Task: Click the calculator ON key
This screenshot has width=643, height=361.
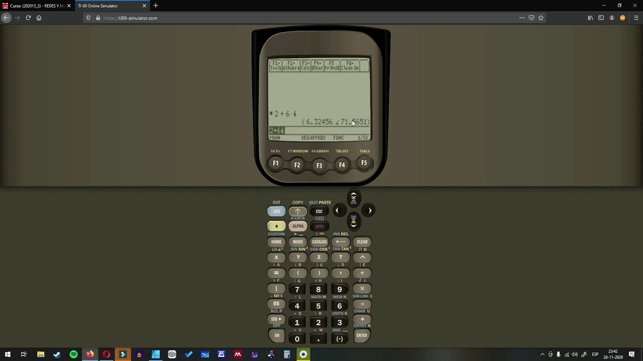Action: click(277, 335)
